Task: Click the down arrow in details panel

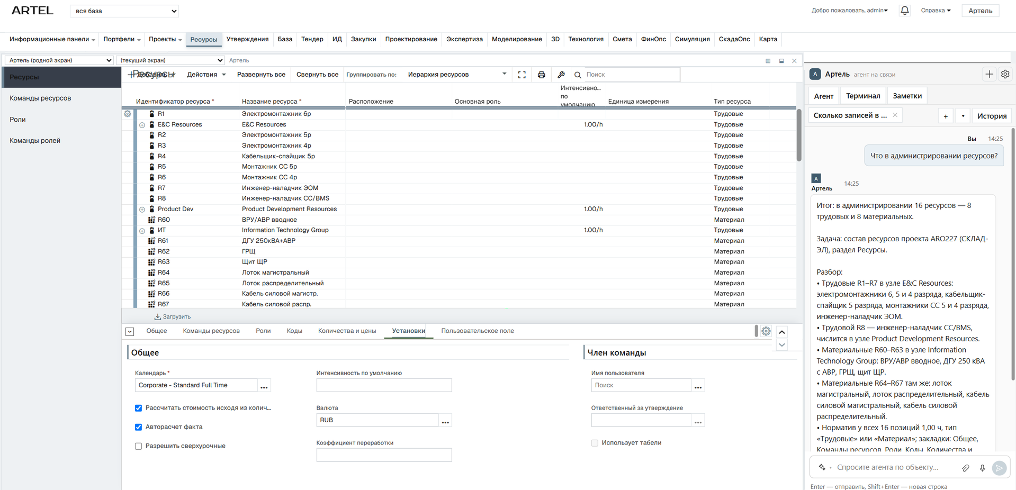Action: tap(782, 345)
